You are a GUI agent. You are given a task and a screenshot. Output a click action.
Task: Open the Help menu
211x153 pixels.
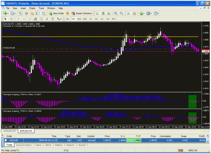click(60, 8)
